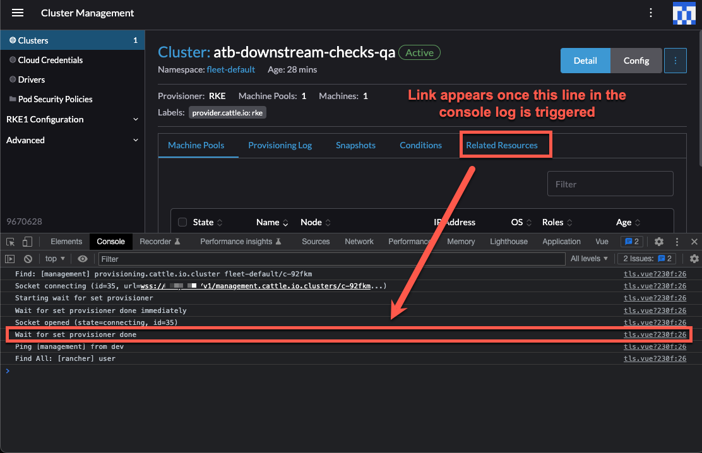Click the Rancher logo in top-right corner
Image resolution: width=702 pixels, height=453 pixels.
pos(684,13)
